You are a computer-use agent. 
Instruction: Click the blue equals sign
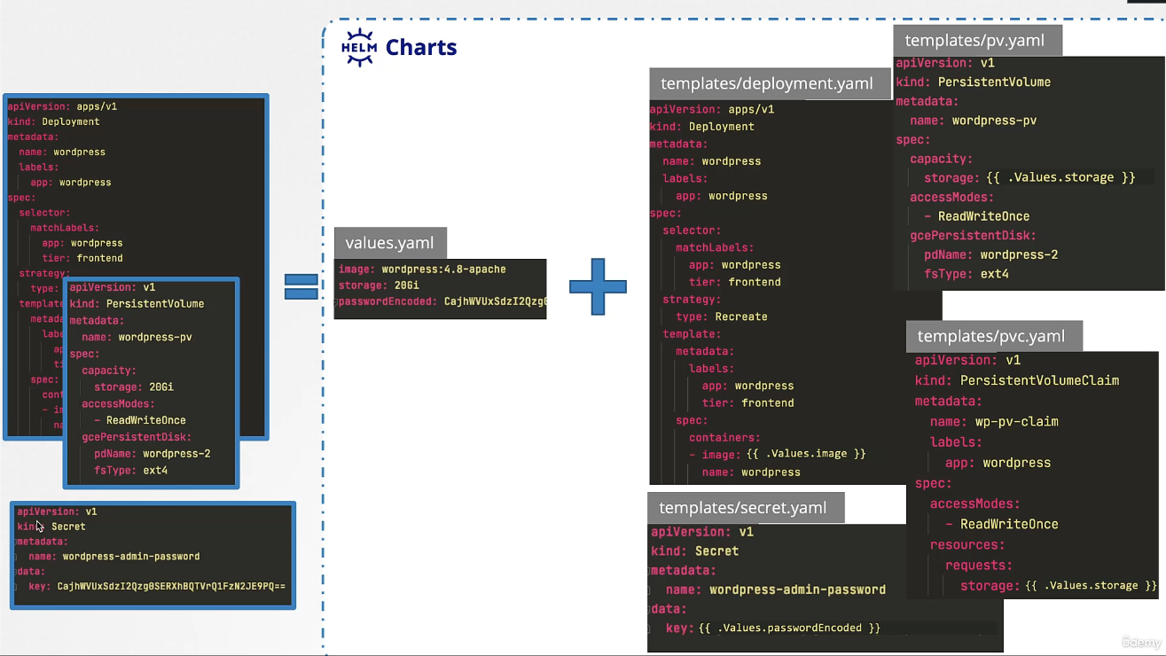click(301, 286)
